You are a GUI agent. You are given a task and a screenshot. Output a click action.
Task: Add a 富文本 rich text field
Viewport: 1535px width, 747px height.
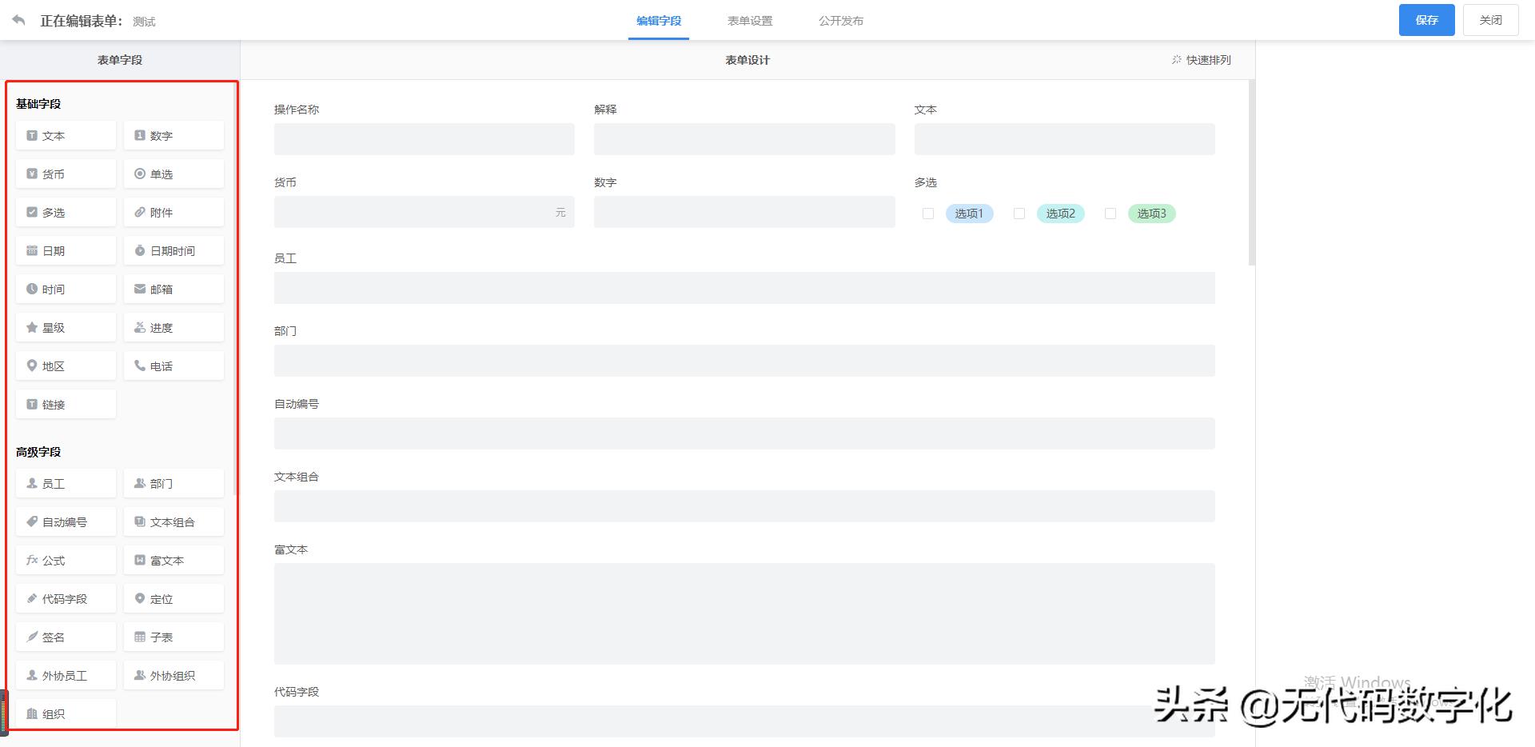[x=173, y=561]
